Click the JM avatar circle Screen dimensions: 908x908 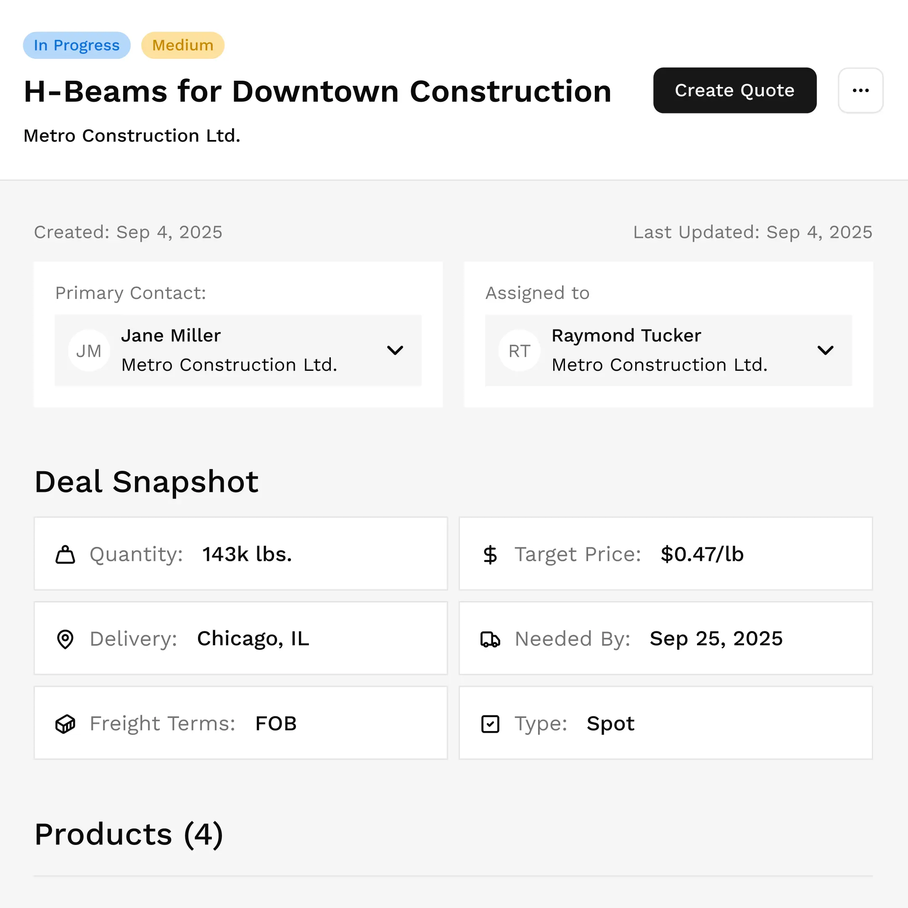89,351
